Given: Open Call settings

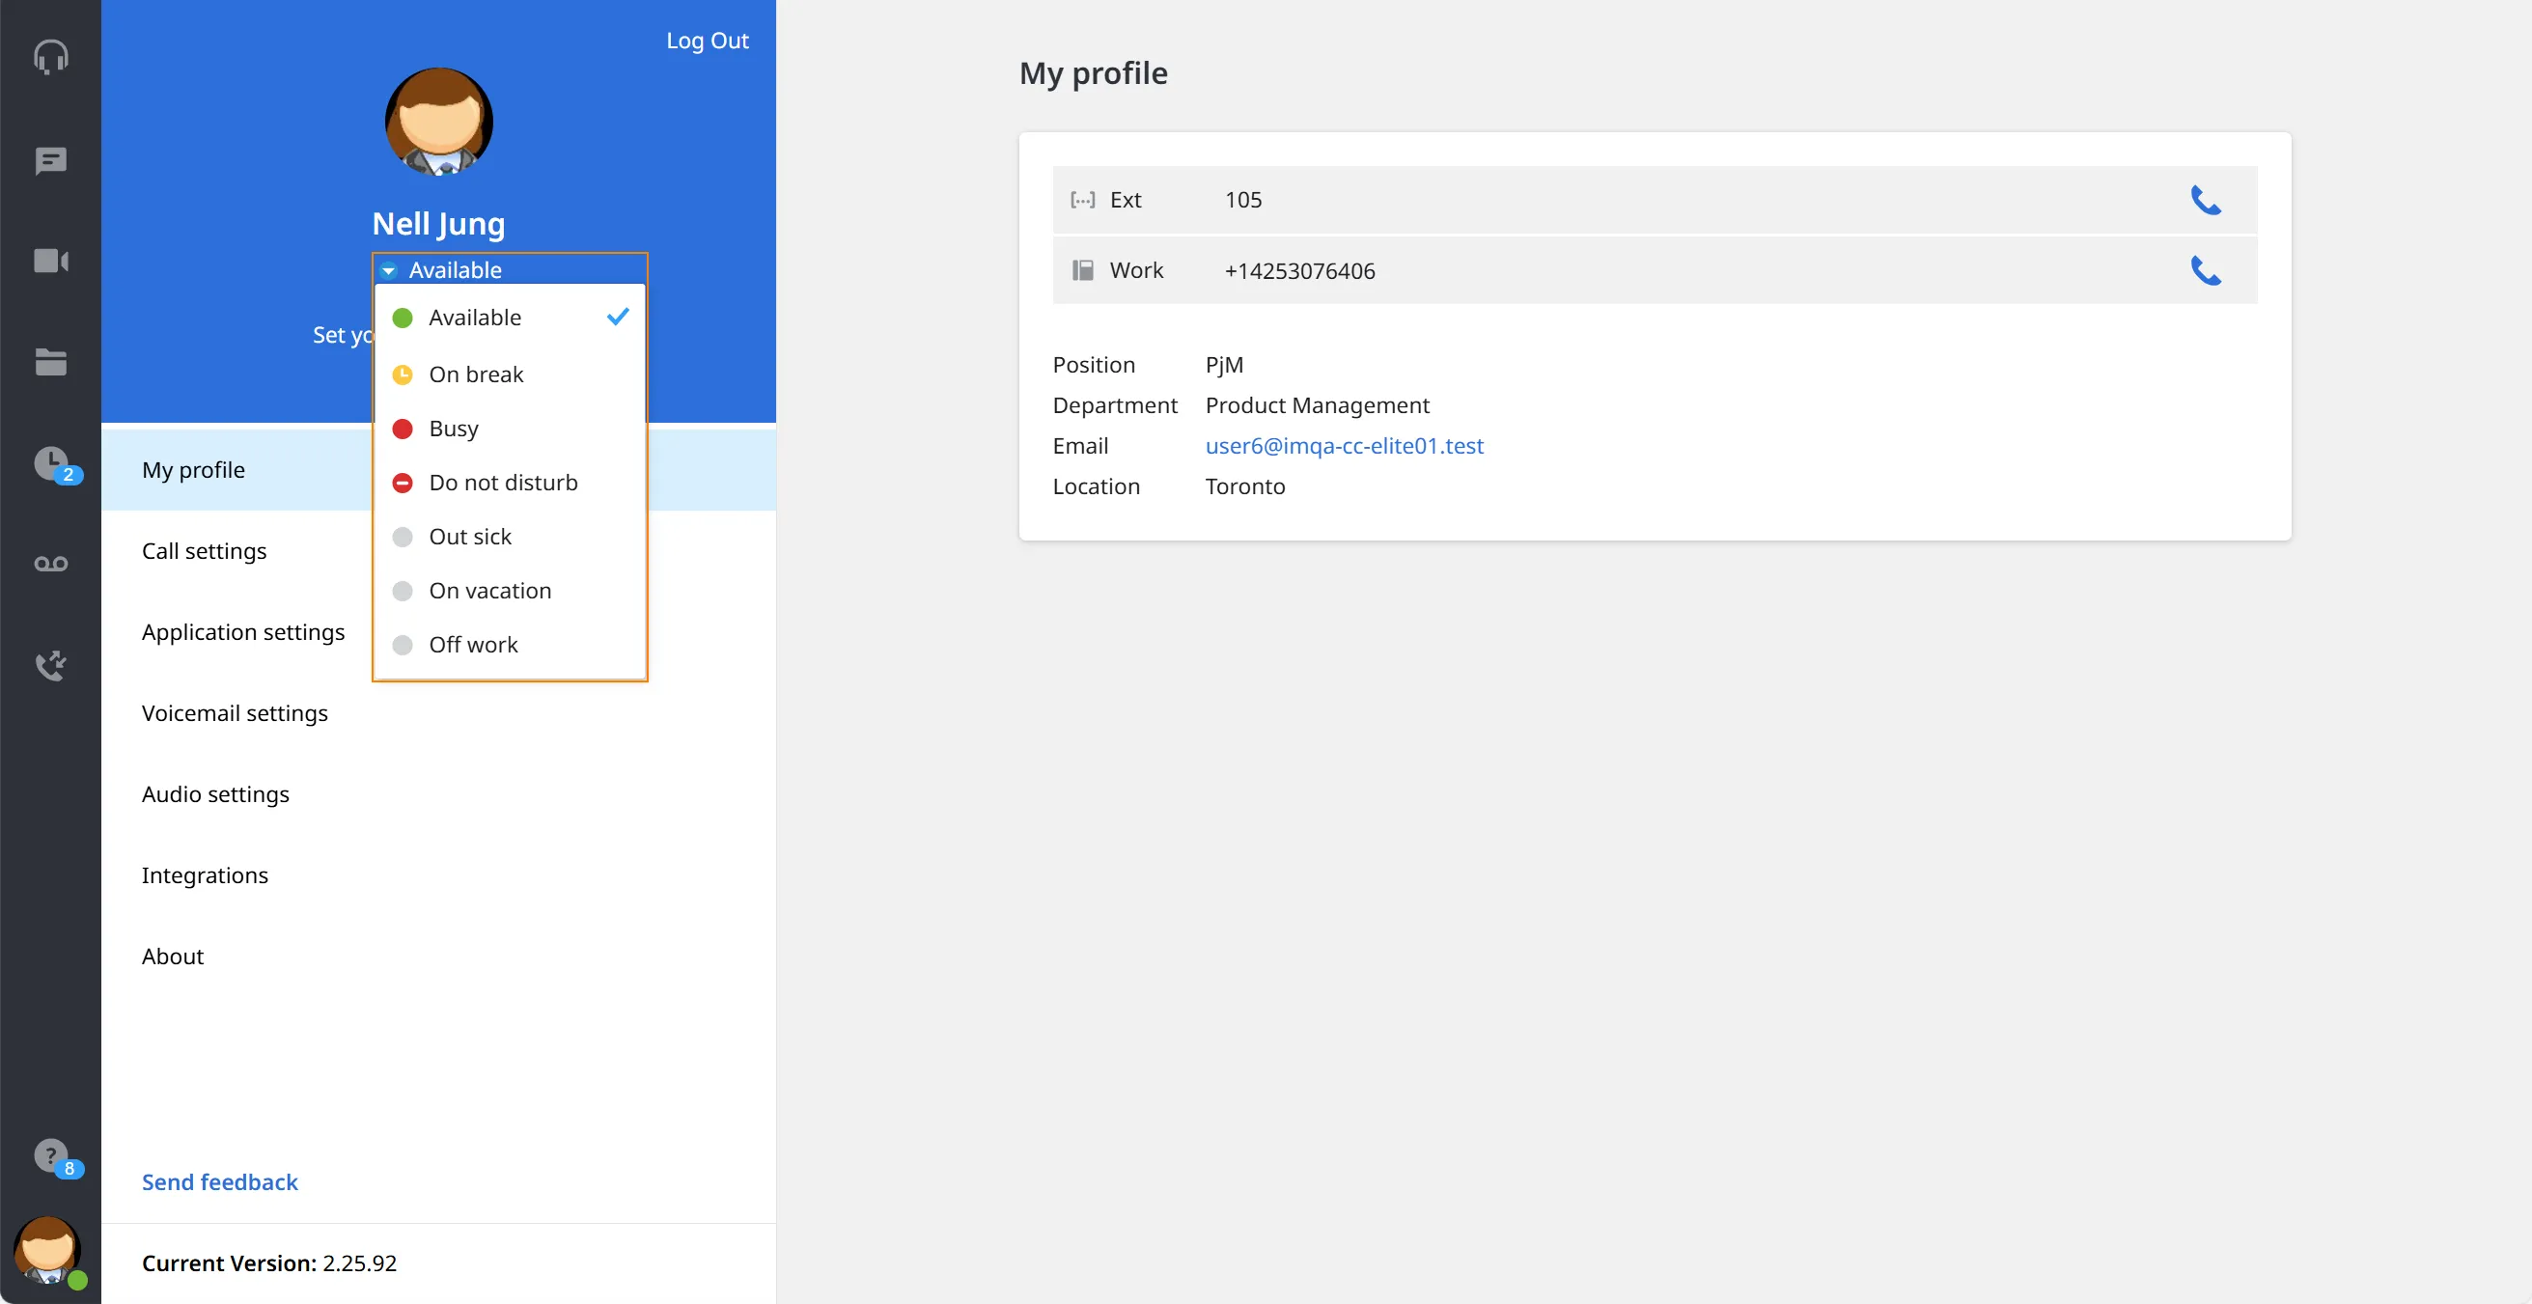Looking at the screenshot, I should tap(438, 551).
